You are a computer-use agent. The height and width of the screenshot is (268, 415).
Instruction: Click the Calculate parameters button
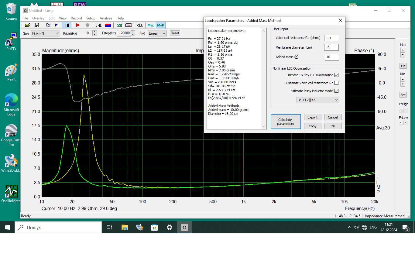286,122
